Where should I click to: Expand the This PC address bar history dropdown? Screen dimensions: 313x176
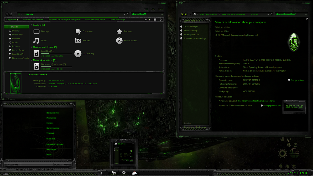click(124, 14)
